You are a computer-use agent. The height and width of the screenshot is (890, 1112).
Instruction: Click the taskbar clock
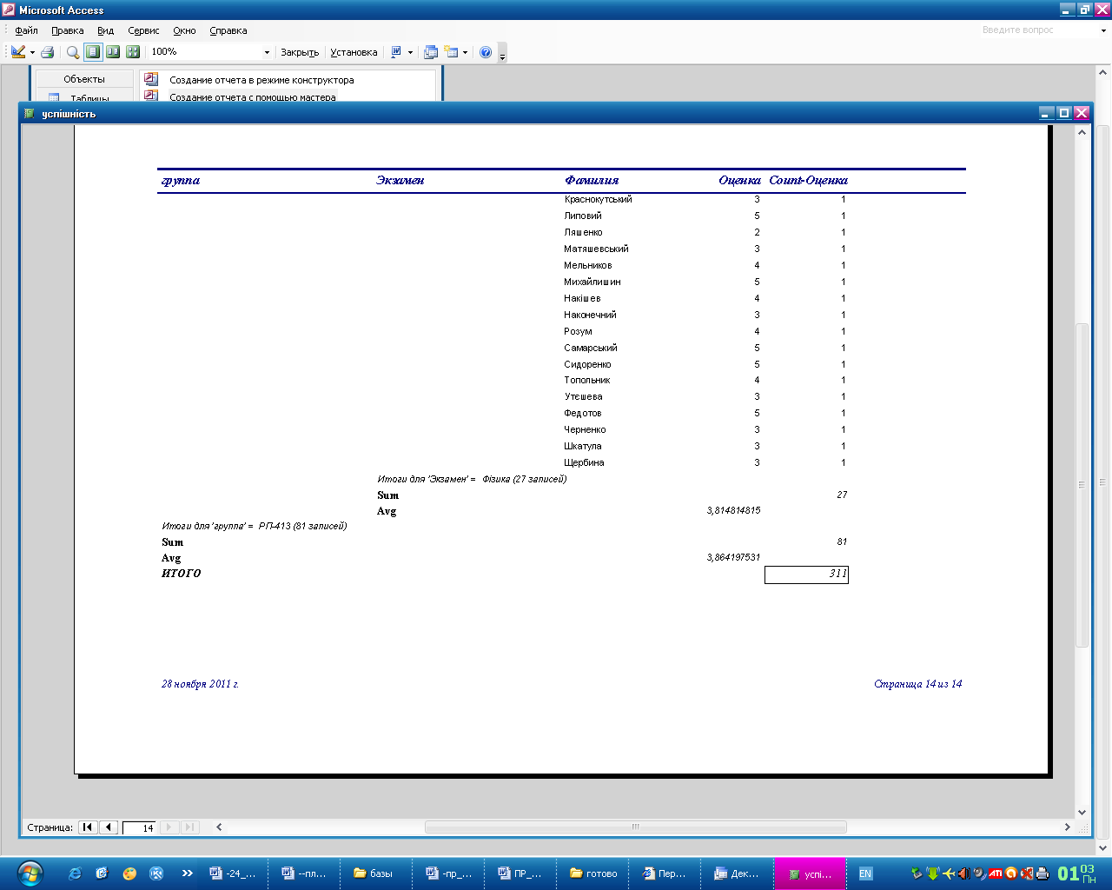(x=1076, y=873)
